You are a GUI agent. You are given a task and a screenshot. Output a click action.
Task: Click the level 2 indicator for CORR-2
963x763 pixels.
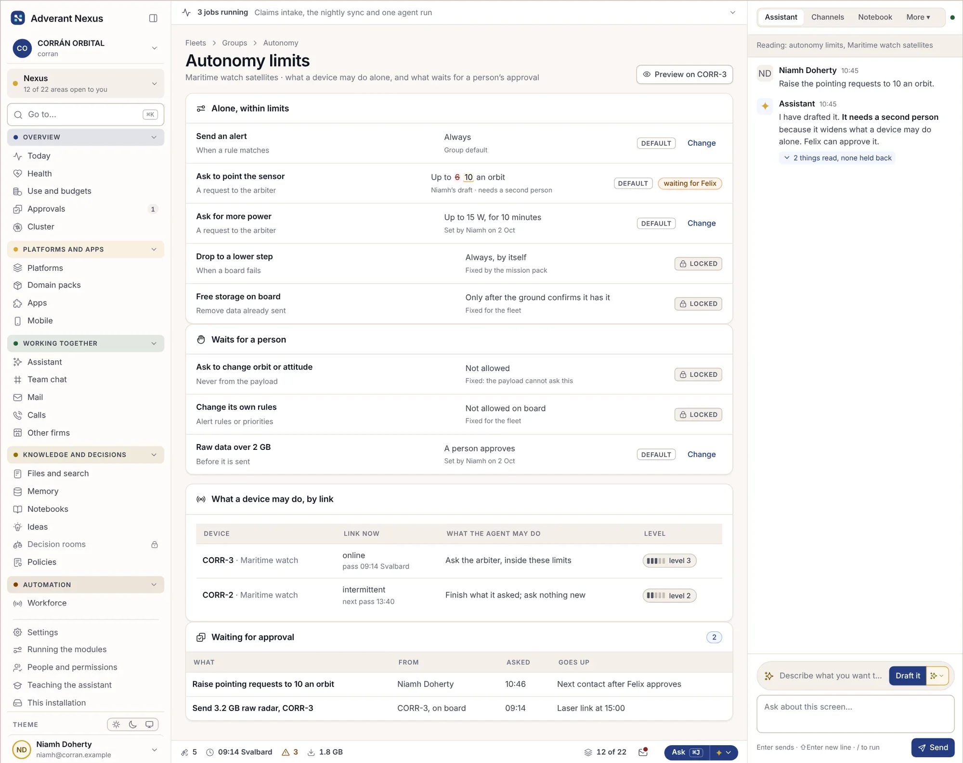coord(669,596)
